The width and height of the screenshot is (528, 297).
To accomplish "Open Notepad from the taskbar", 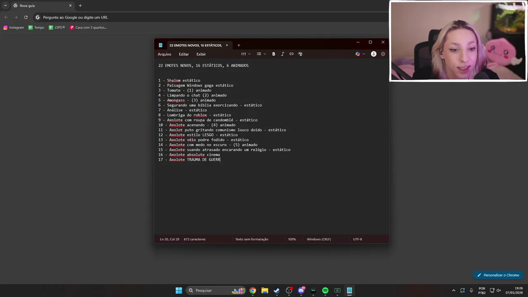I will [x=349, y=290].
